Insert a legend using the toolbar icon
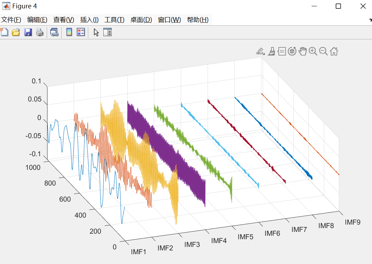This screenshot has width=372, height=264. click(81, 32)
